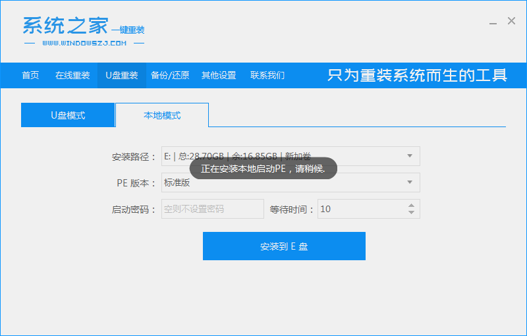
Task: Minimize the 系统之家 window
Action: 493,22
